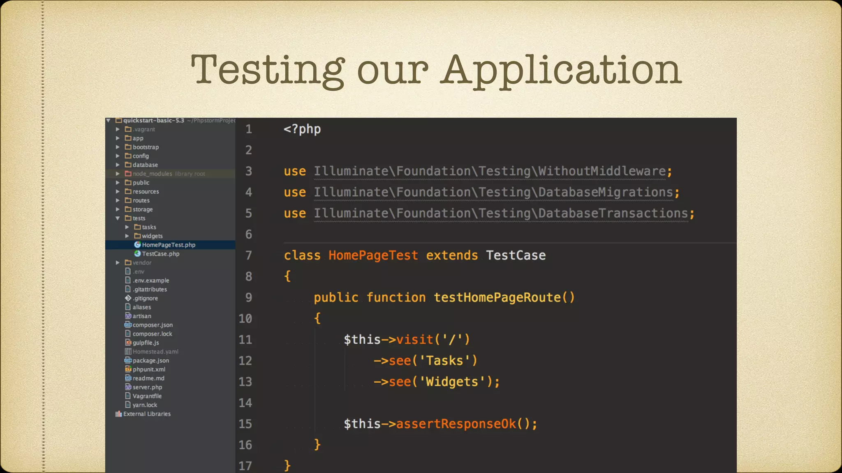Click the HomePageTest class name

tap(373, 255)
